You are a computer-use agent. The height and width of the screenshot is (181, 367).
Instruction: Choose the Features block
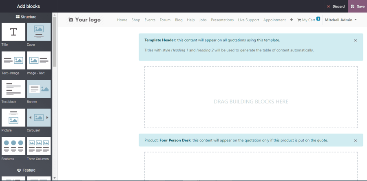point(13,146)
